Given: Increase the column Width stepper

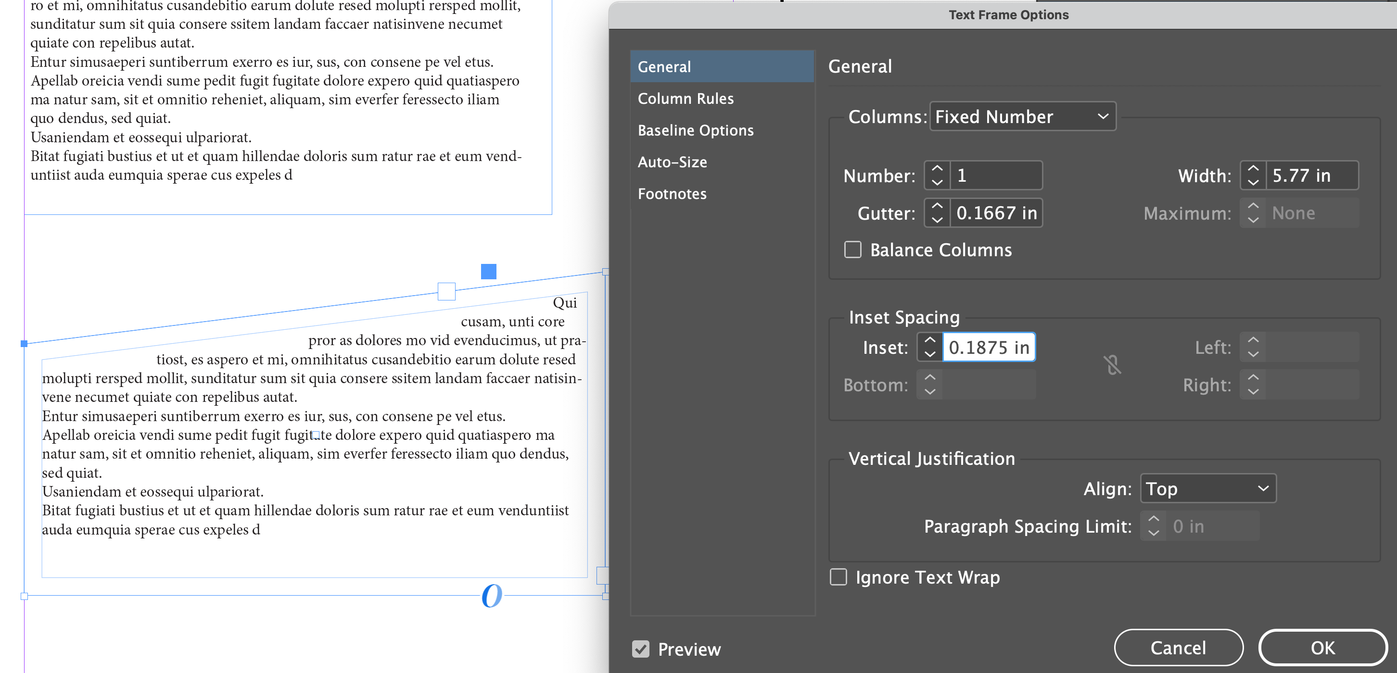Looking at the screenshot, I should click(x=1253, y=168).
